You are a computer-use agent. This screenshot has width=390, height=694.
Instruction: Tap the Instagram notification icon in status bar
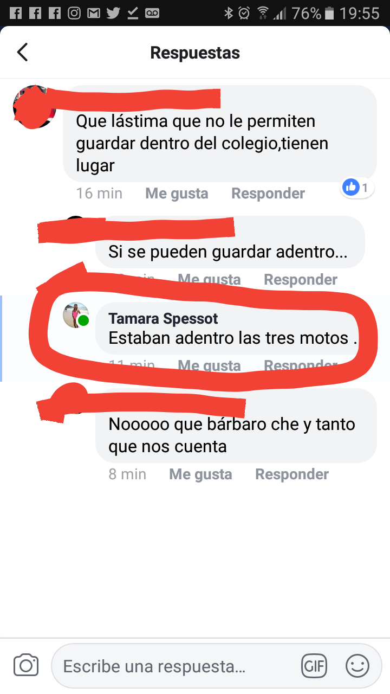click(74, 13)
